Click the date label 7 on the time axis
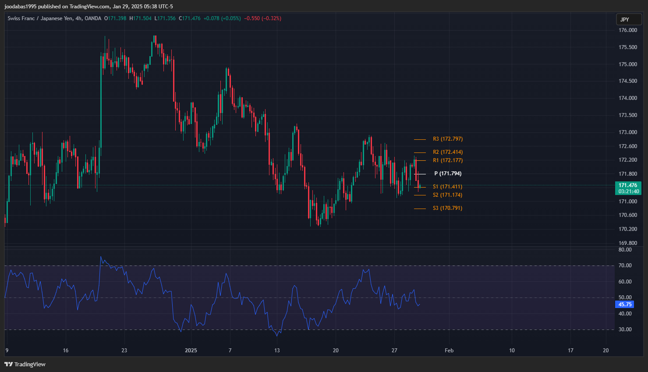Viewport: 648px width, 372px height. (230, 351)
